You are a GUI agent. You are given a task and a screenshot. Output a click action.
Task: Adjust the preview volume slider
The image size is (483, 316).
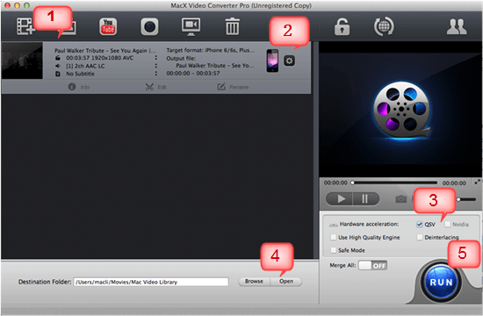(x=466, y=199)
